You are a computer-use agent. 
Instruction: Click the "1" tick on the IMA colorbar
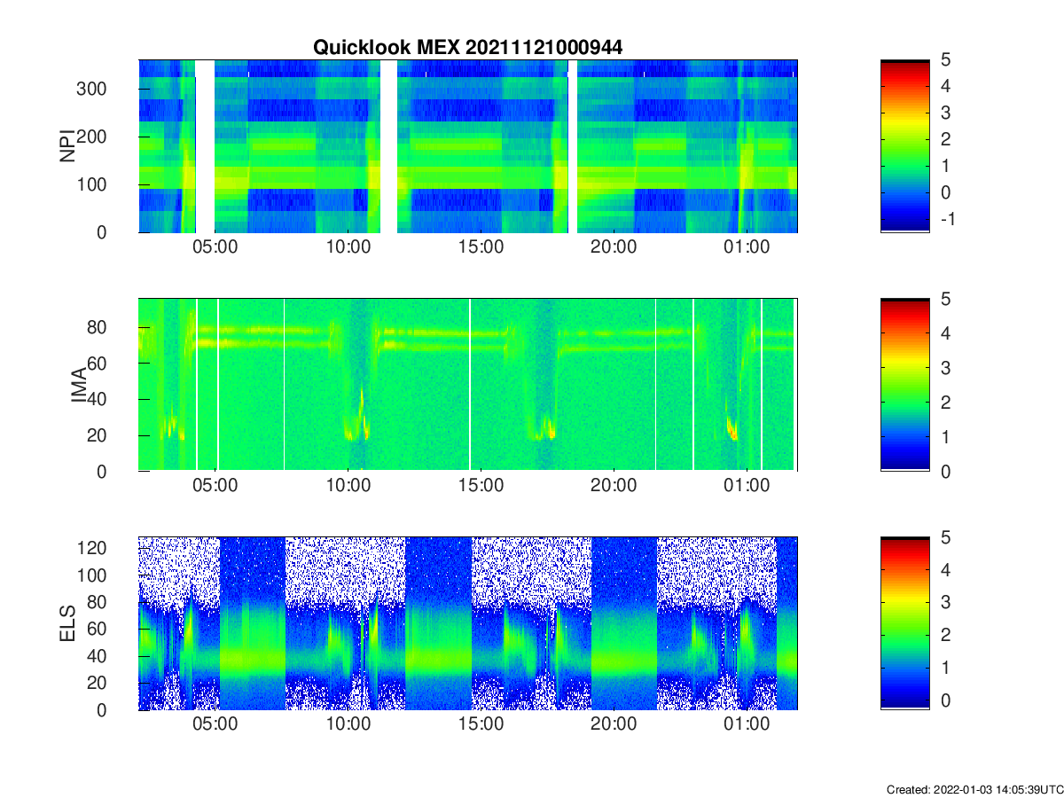pos(946,436)
